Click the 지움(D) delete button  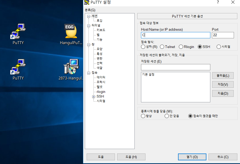[223, 93]
